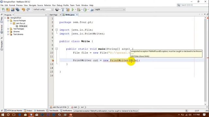This screenshot has width=209, height=117.
Task: Click the volume icon in the system tray
Action: click(x=190, y=115)
